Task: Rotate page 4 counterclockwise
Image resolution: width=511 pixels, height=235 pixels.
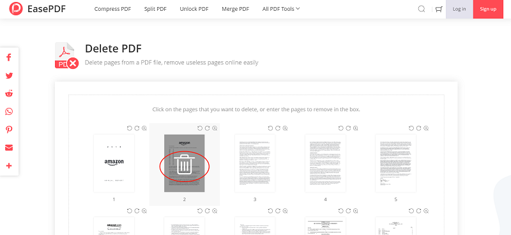Action: click(x=340, y=128)
